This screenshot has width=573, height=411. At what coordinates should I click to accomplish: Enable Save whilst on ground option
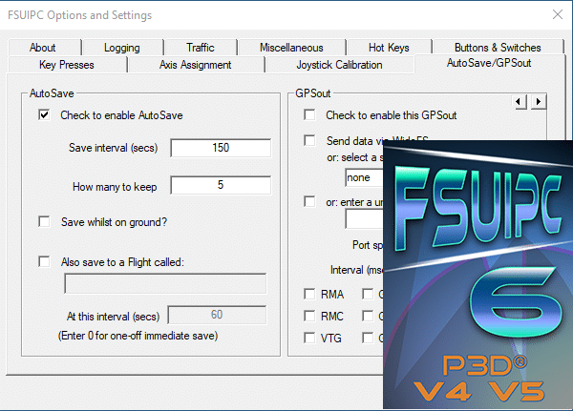click(x=44, y=221)
